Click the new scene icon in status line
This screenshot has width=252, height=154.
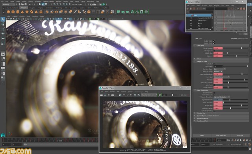tap(19, 4)
